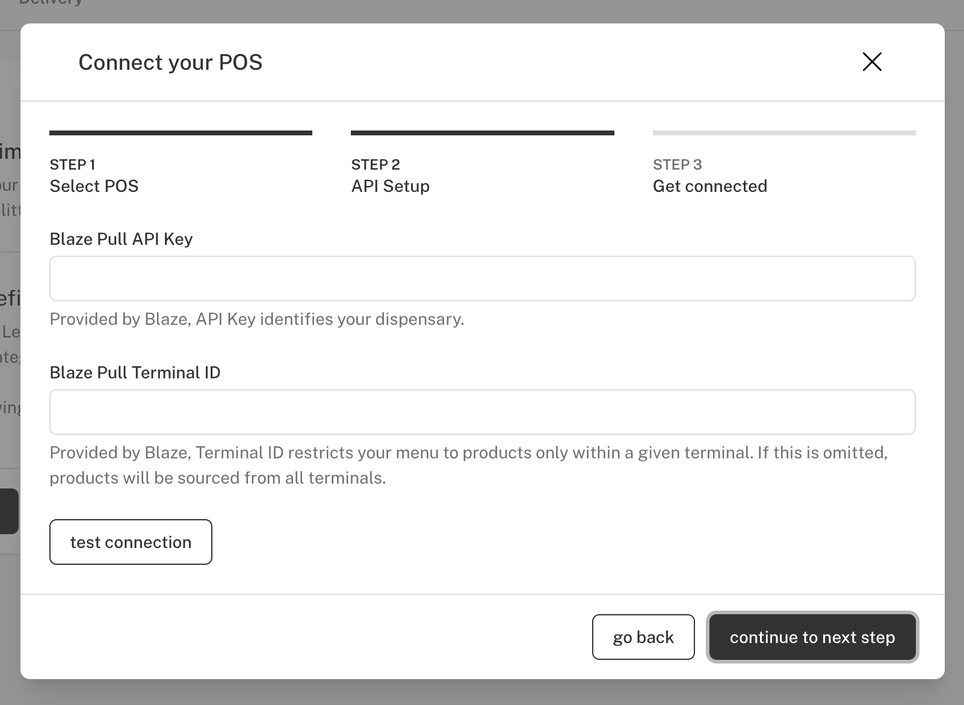Image resolution: width=964 pixels, height=705 pixels.
Task: Click the Step 3 progress bar
Action: (x=783, y=133)
